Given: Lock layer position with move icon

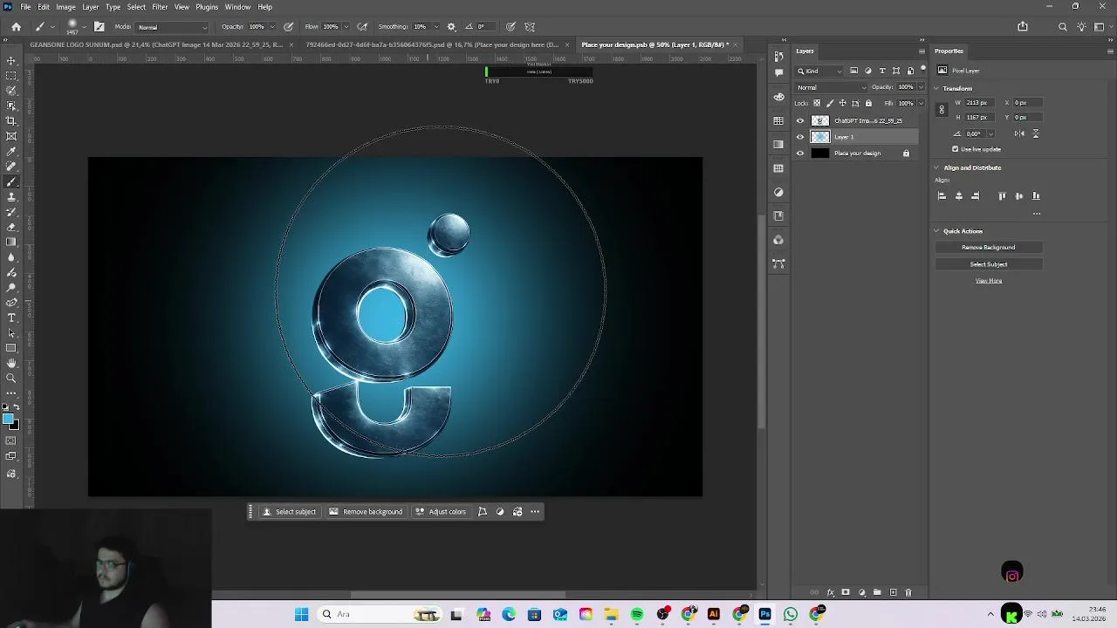Looking at the screenshot, I should coord(842,104).
